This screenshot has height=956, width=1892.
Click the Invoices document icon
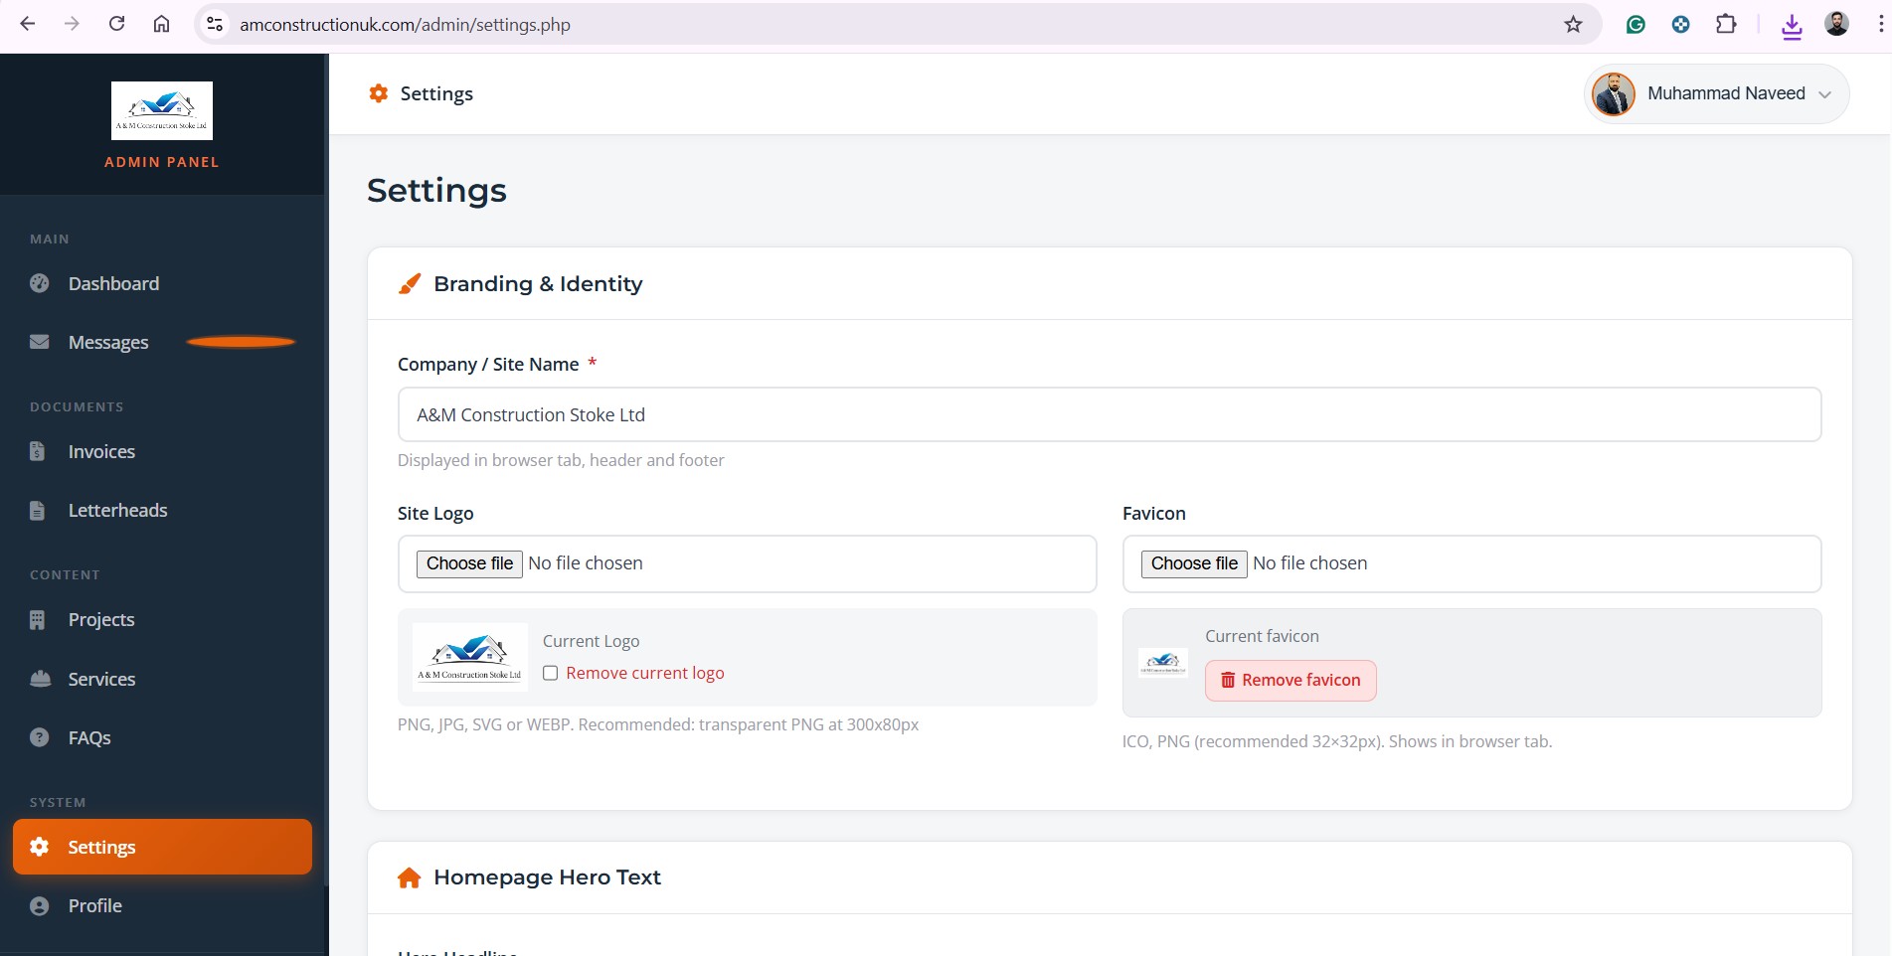[38, 451]
